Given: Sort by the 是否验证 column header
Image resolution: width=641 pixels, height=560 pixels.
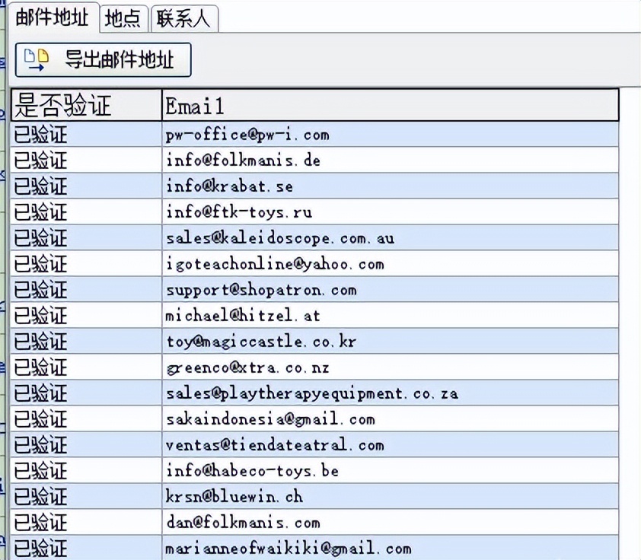Looking at the screenshot, I should 86,105.
